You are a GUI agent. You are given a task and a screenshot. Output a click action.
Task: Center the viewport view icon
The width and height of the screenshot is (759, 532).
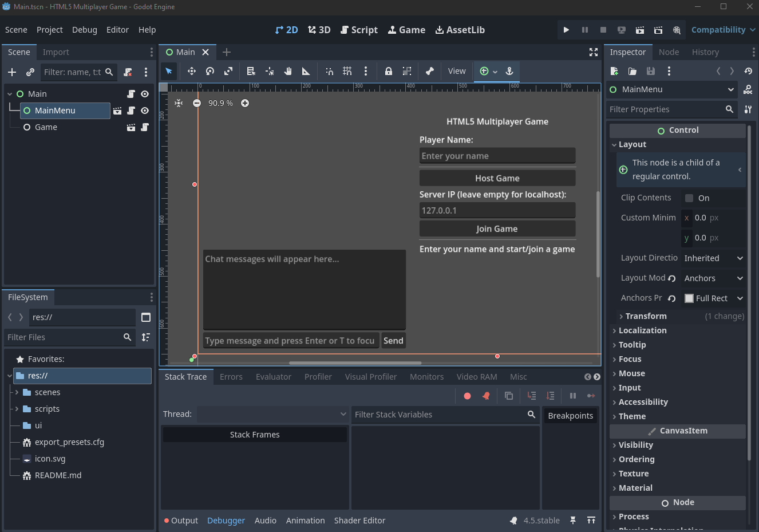click(179, 103)
